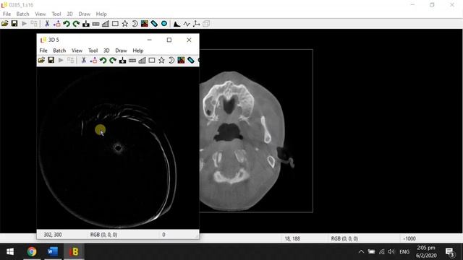Image resolution: width=463 pixels, height=260 pixels.
Task: Click the staircase ramp icon in the 3D S window
Action: [142, 61]
